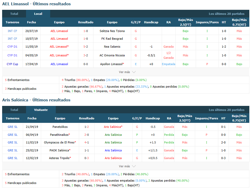Click Los últimos 20 partidos in Aris table

click(227, 110)
